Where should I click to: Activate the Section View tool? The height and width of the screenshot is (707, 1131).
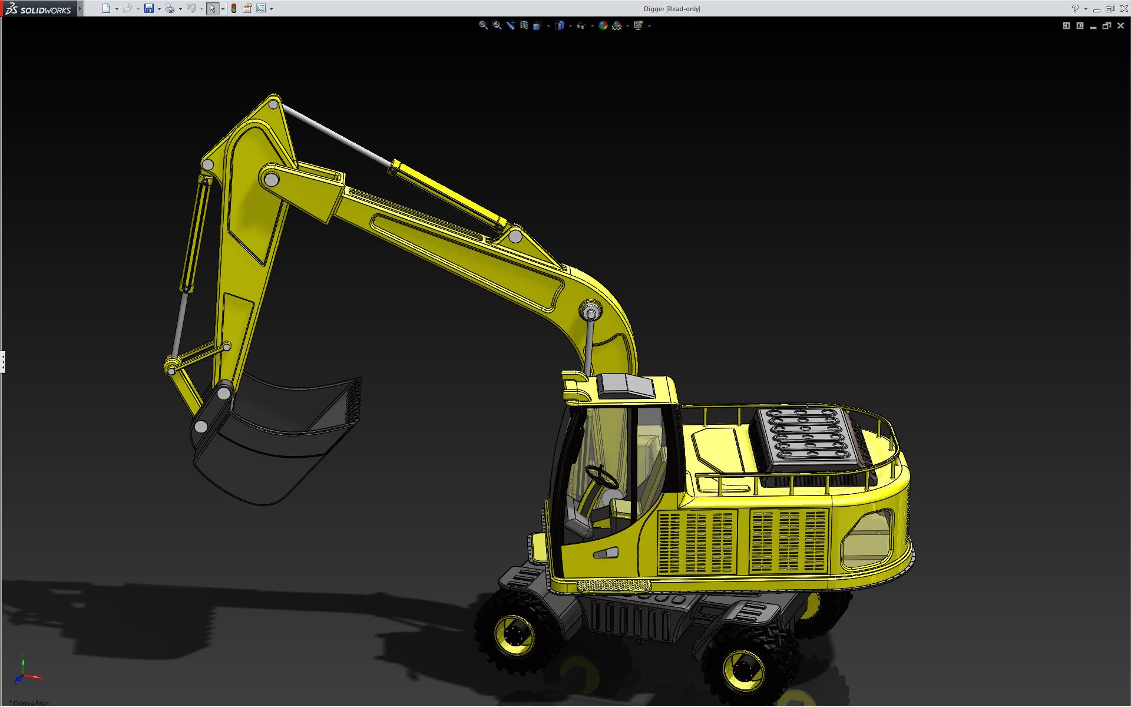[524, 25]
